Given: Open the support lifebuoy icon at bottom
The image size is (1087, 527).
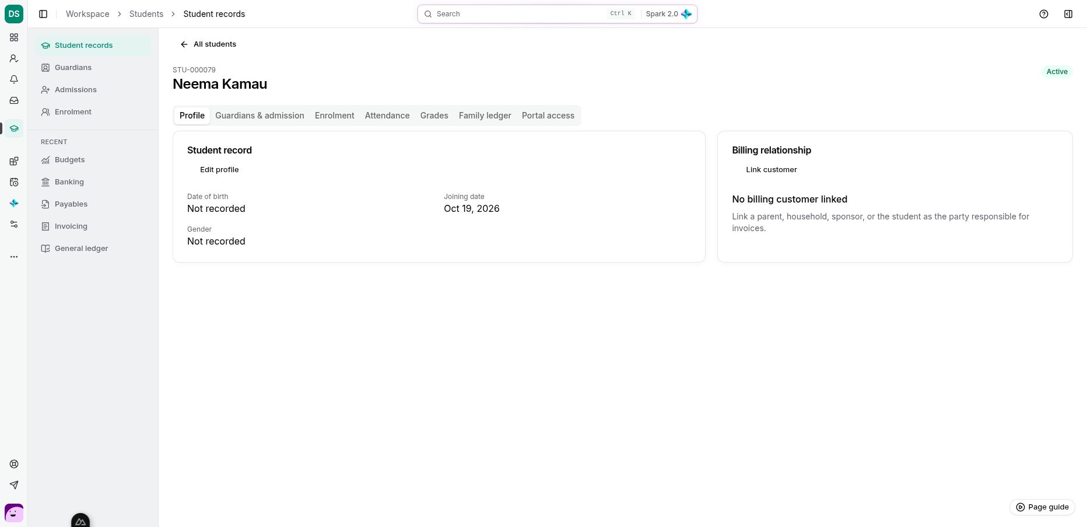Looking at the screenshot, I should point(14,464).
